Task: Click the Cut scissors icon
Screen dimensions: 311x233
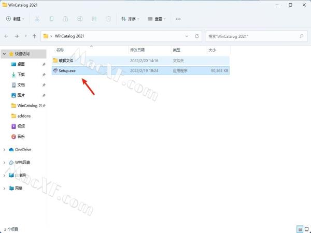Action: [x=37, y=19]
